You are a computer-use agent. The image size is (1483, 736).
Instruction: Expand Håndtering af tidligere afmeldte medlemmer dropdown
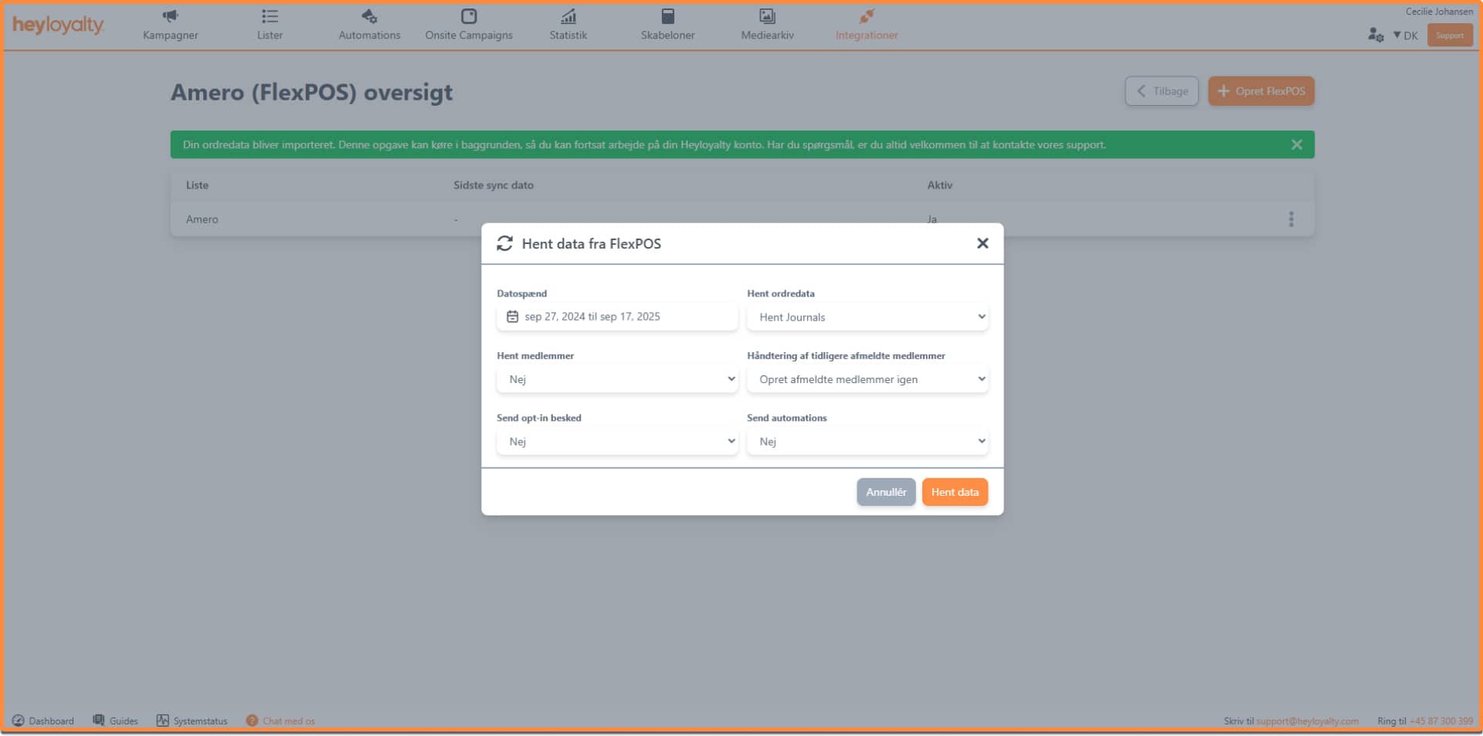click(x=867, y=379)
